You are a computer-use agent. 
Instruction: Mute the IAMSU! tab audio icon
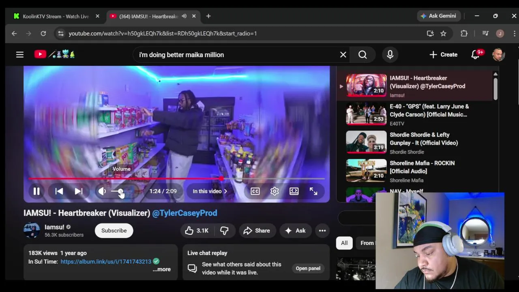(x=184, y=16)
